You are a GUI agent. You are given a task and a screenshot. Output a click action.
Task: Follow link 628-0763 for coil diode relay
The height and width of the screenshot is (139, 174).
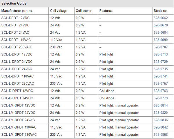tap(160, 91)
